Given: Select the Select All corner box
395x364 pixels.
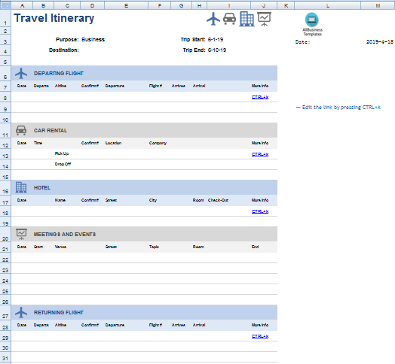Looking at the screenshot, I should tap(5, 5).
